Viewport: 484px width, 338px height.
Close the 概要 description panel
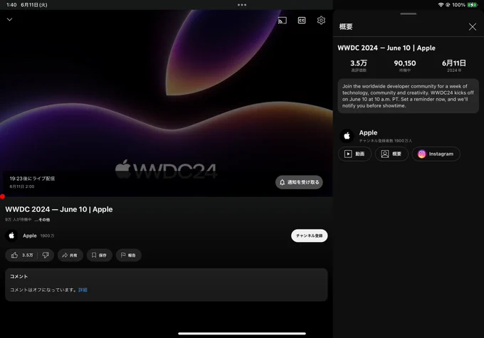click(x=473, y=27)
